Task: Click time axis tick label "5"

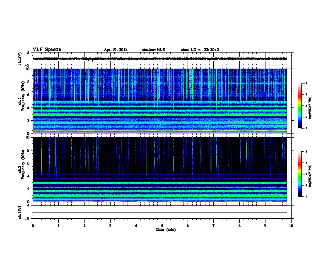Action: (162, 226)
